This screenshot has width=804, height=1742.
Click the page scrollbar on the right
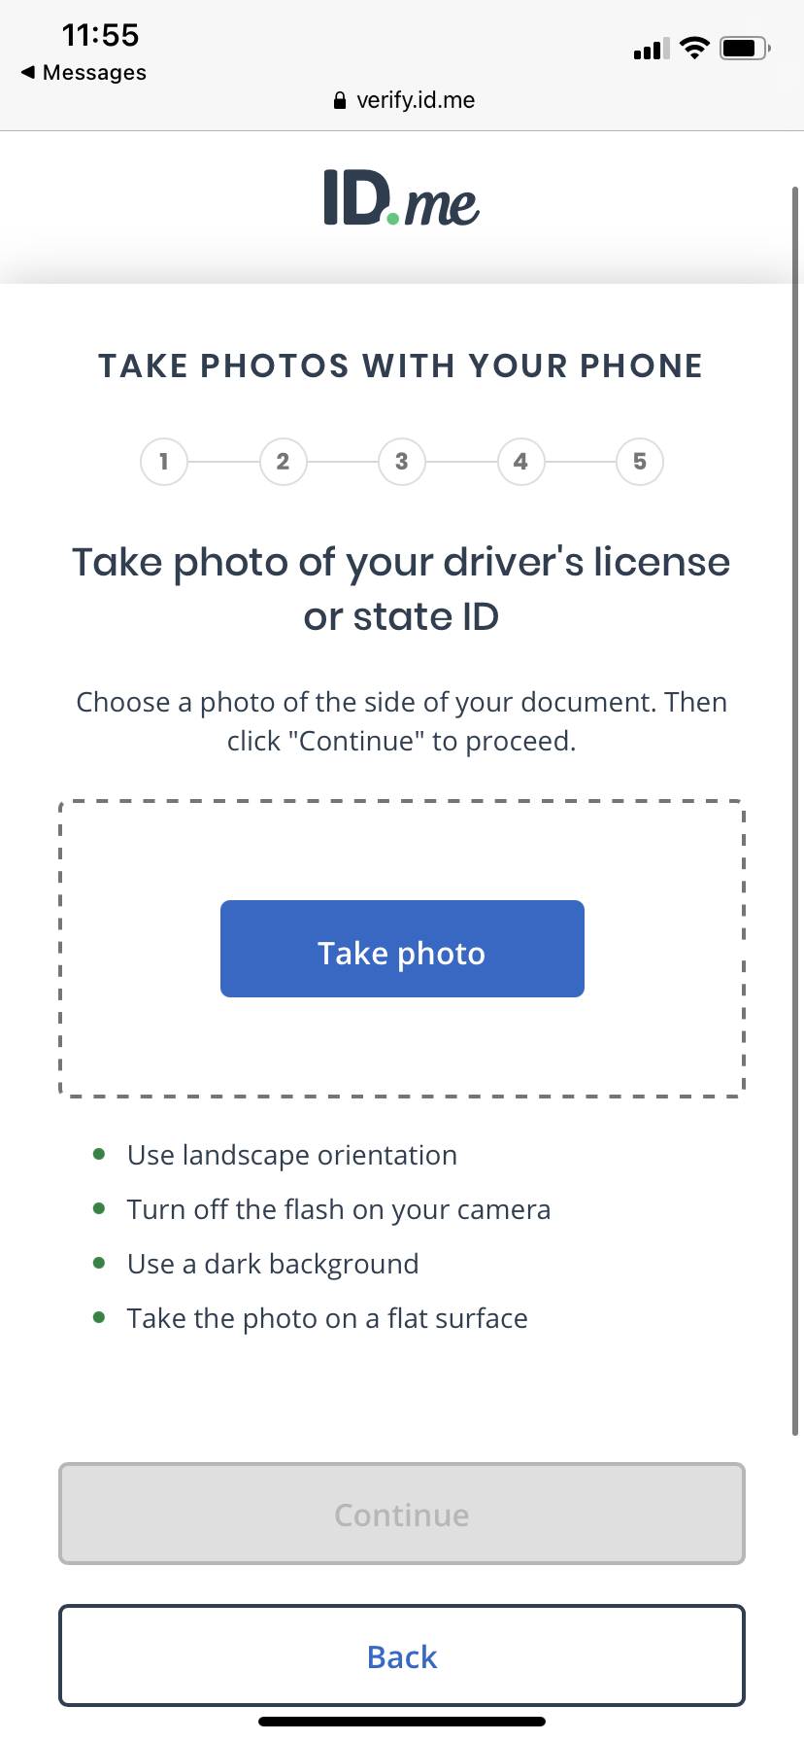coord(795,807)
